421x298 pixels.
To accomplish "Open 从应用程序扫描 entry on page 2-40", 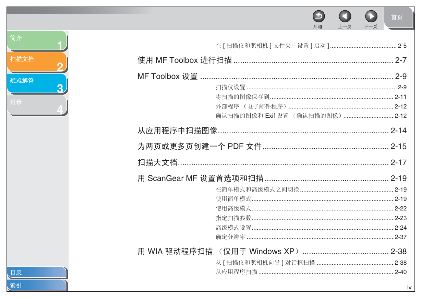I will [x=311, y=272].
